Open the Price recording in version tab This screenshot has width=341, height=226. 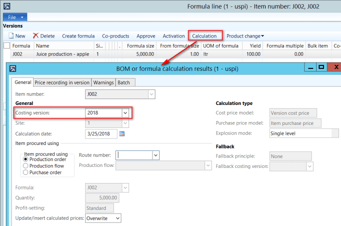[x=62, y=83]
